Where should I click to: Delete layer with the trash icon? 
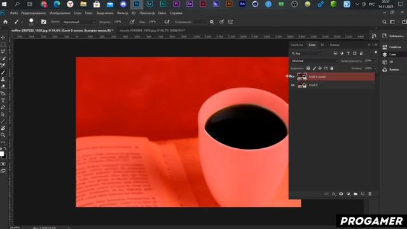coord(370,194)
